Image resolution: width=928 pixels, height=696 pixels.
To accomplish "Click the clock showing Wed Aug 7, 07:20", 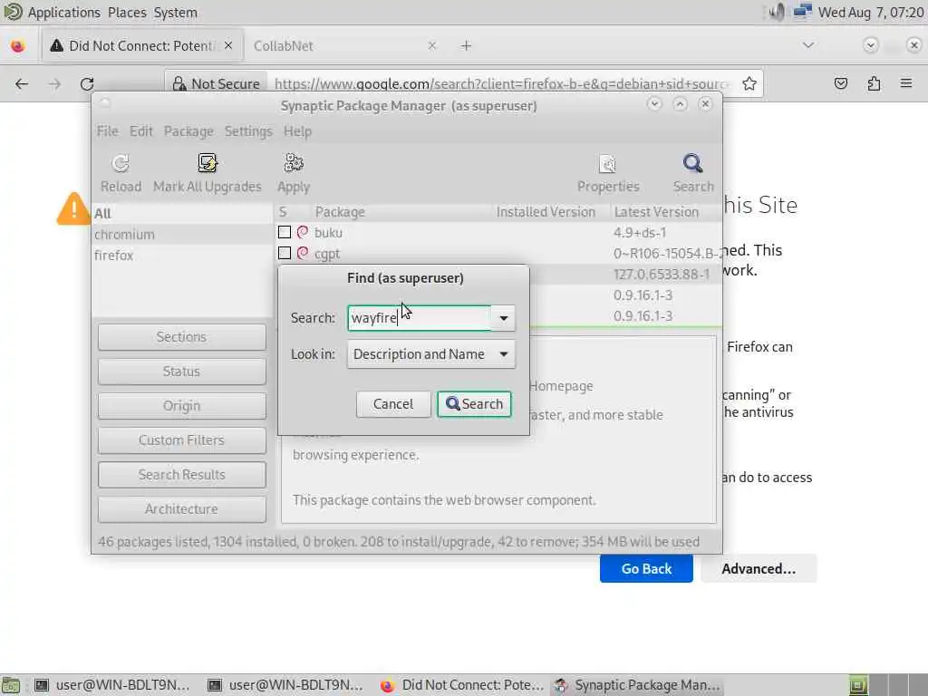I will coord(871,12).
